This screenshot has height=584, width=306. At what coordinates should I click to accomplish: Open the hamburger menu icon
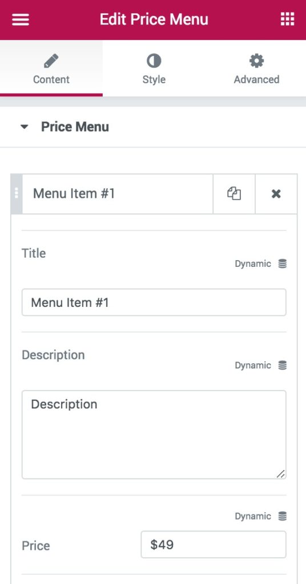20,19
